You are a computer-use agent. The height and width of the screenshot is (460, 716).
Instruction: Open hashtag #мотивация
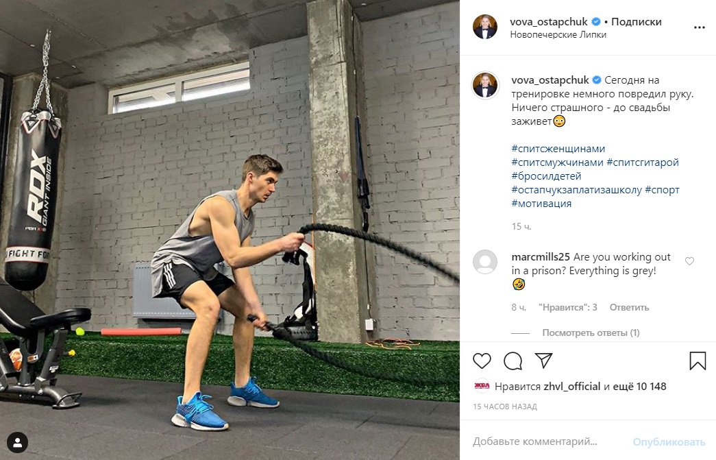541,204
